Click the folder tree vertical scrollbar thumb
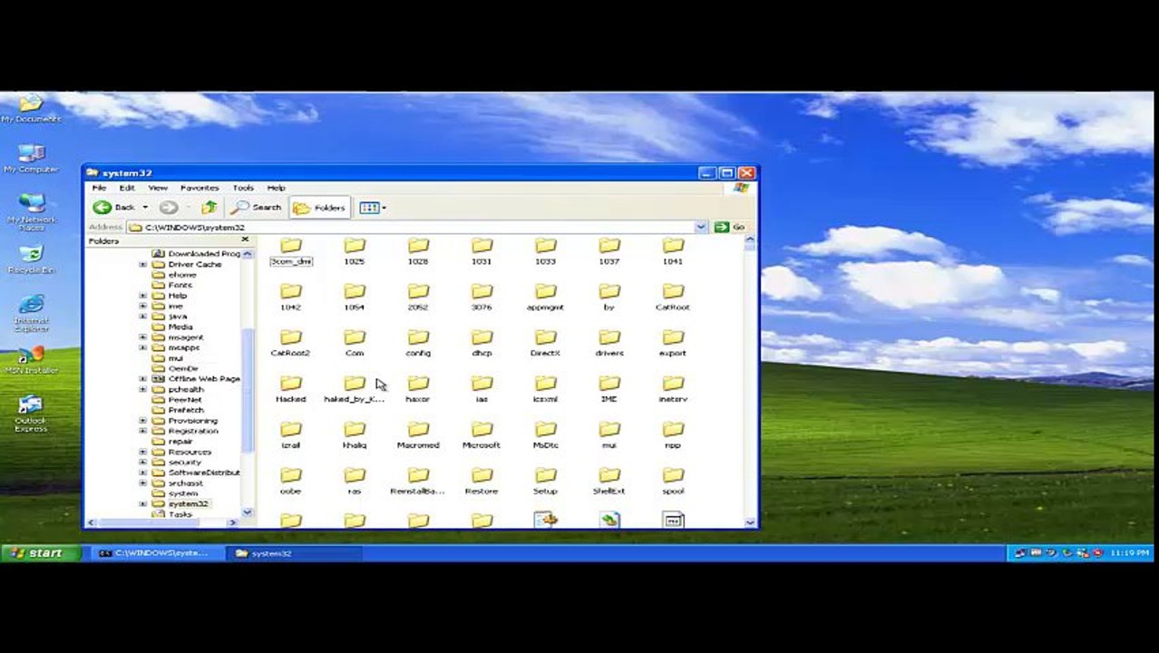 [x=247, y=390]
